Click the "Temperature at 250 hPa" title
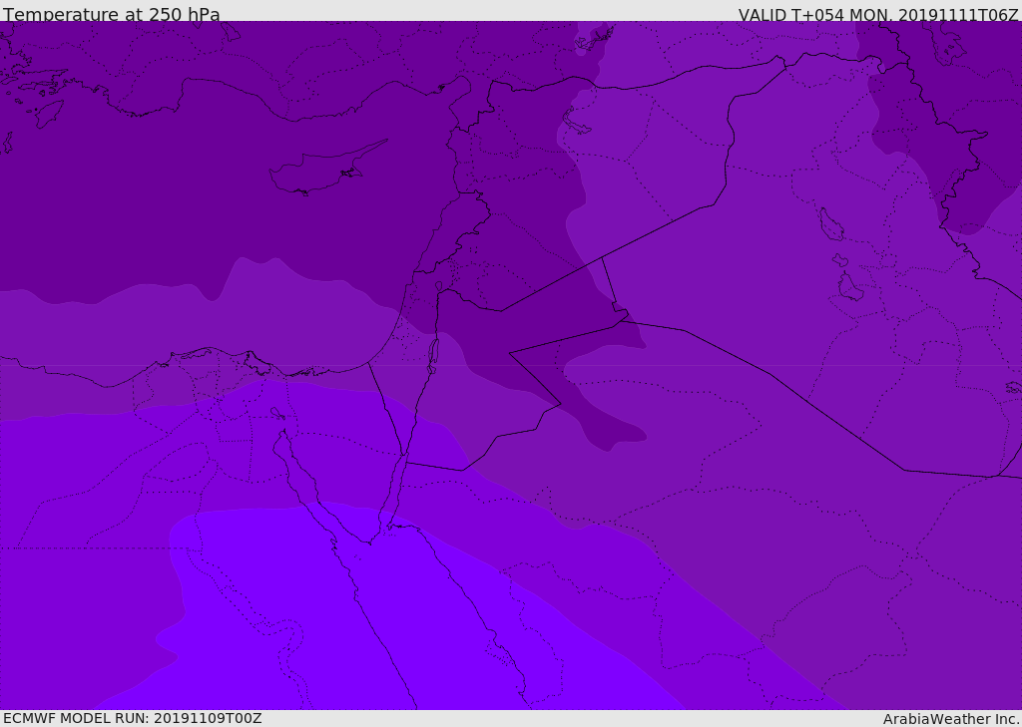The width and height of the screenshot is (1022, 727). pos(112,15)
